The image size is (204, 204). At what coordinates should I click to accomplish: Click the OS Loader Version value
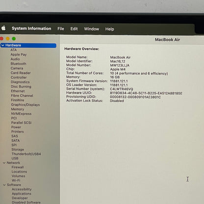(x=119, y=85)
